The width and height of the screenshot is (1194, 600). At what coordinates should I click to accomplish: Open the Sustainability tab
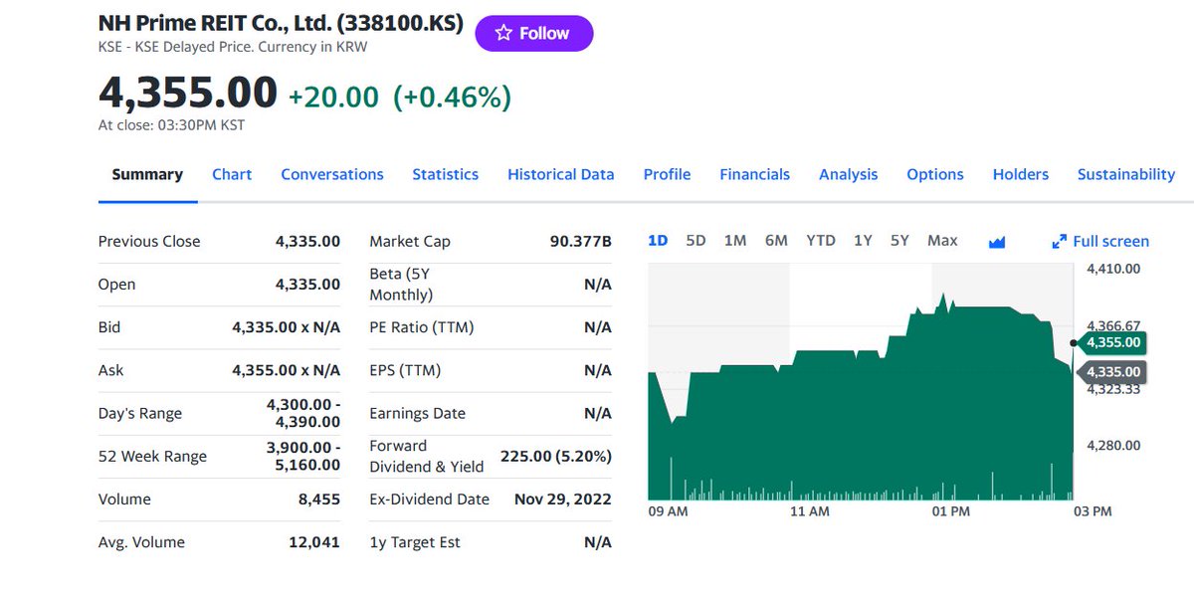(x=1126, y=174)
